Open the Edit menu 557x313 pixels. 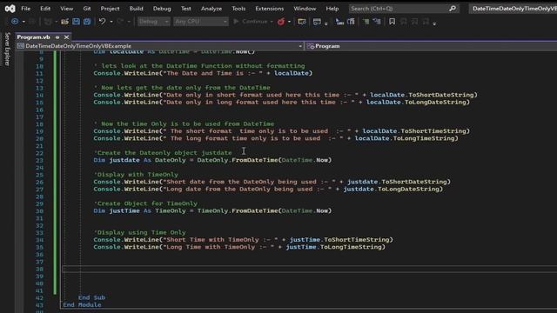[45, 9]
